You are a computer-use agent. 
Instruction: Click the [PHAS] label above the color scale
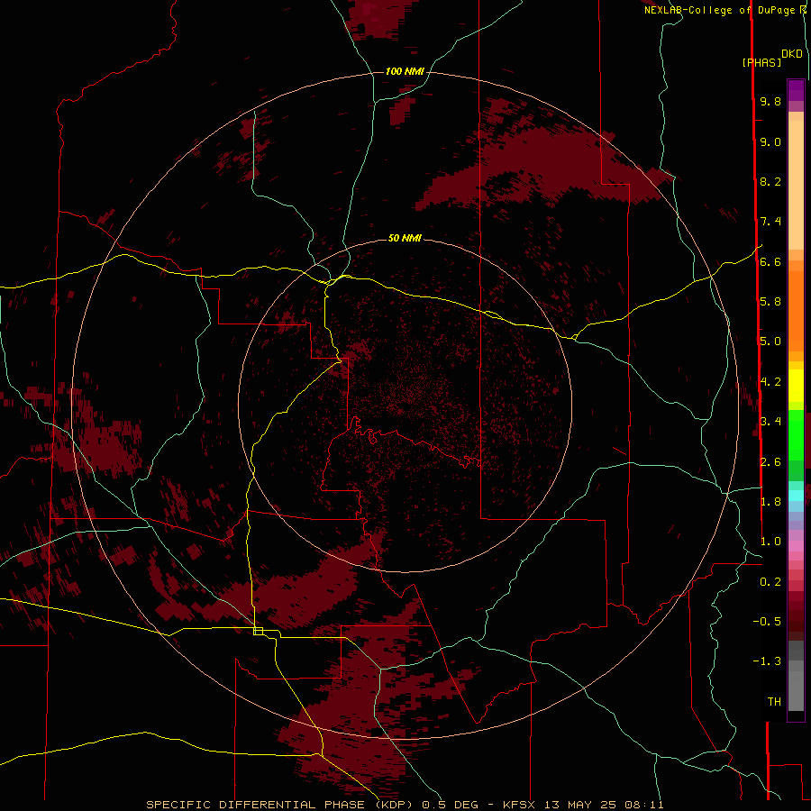click(761, 63)
